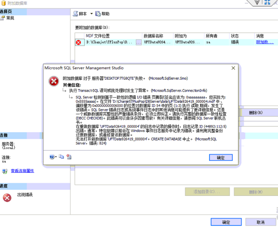Click the 附加为 column header
This screenshot has width=278, height=227.
[189, 36]
